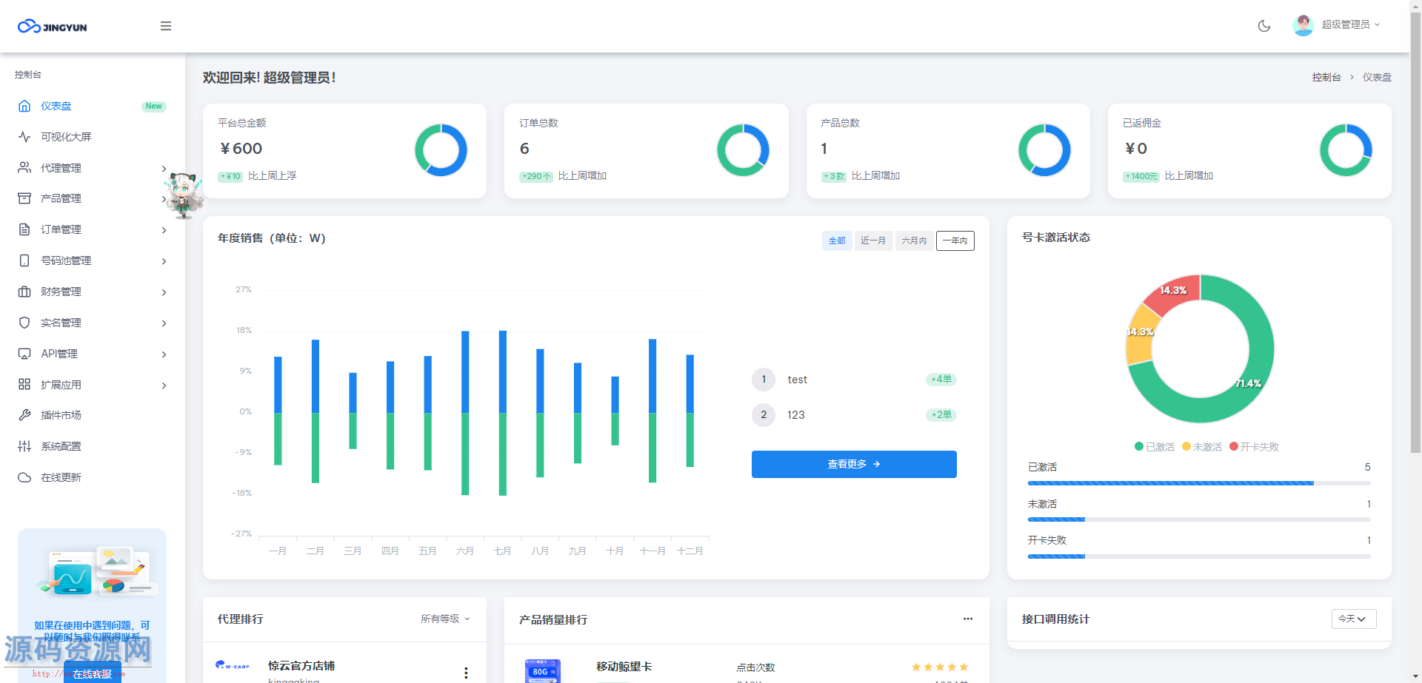
Task: Click the 实名管理 shield icon
Action: pos(24,323)
